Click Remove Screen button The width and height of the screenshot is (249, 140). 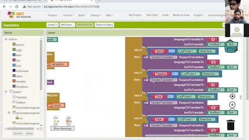(x=85, y=25)
